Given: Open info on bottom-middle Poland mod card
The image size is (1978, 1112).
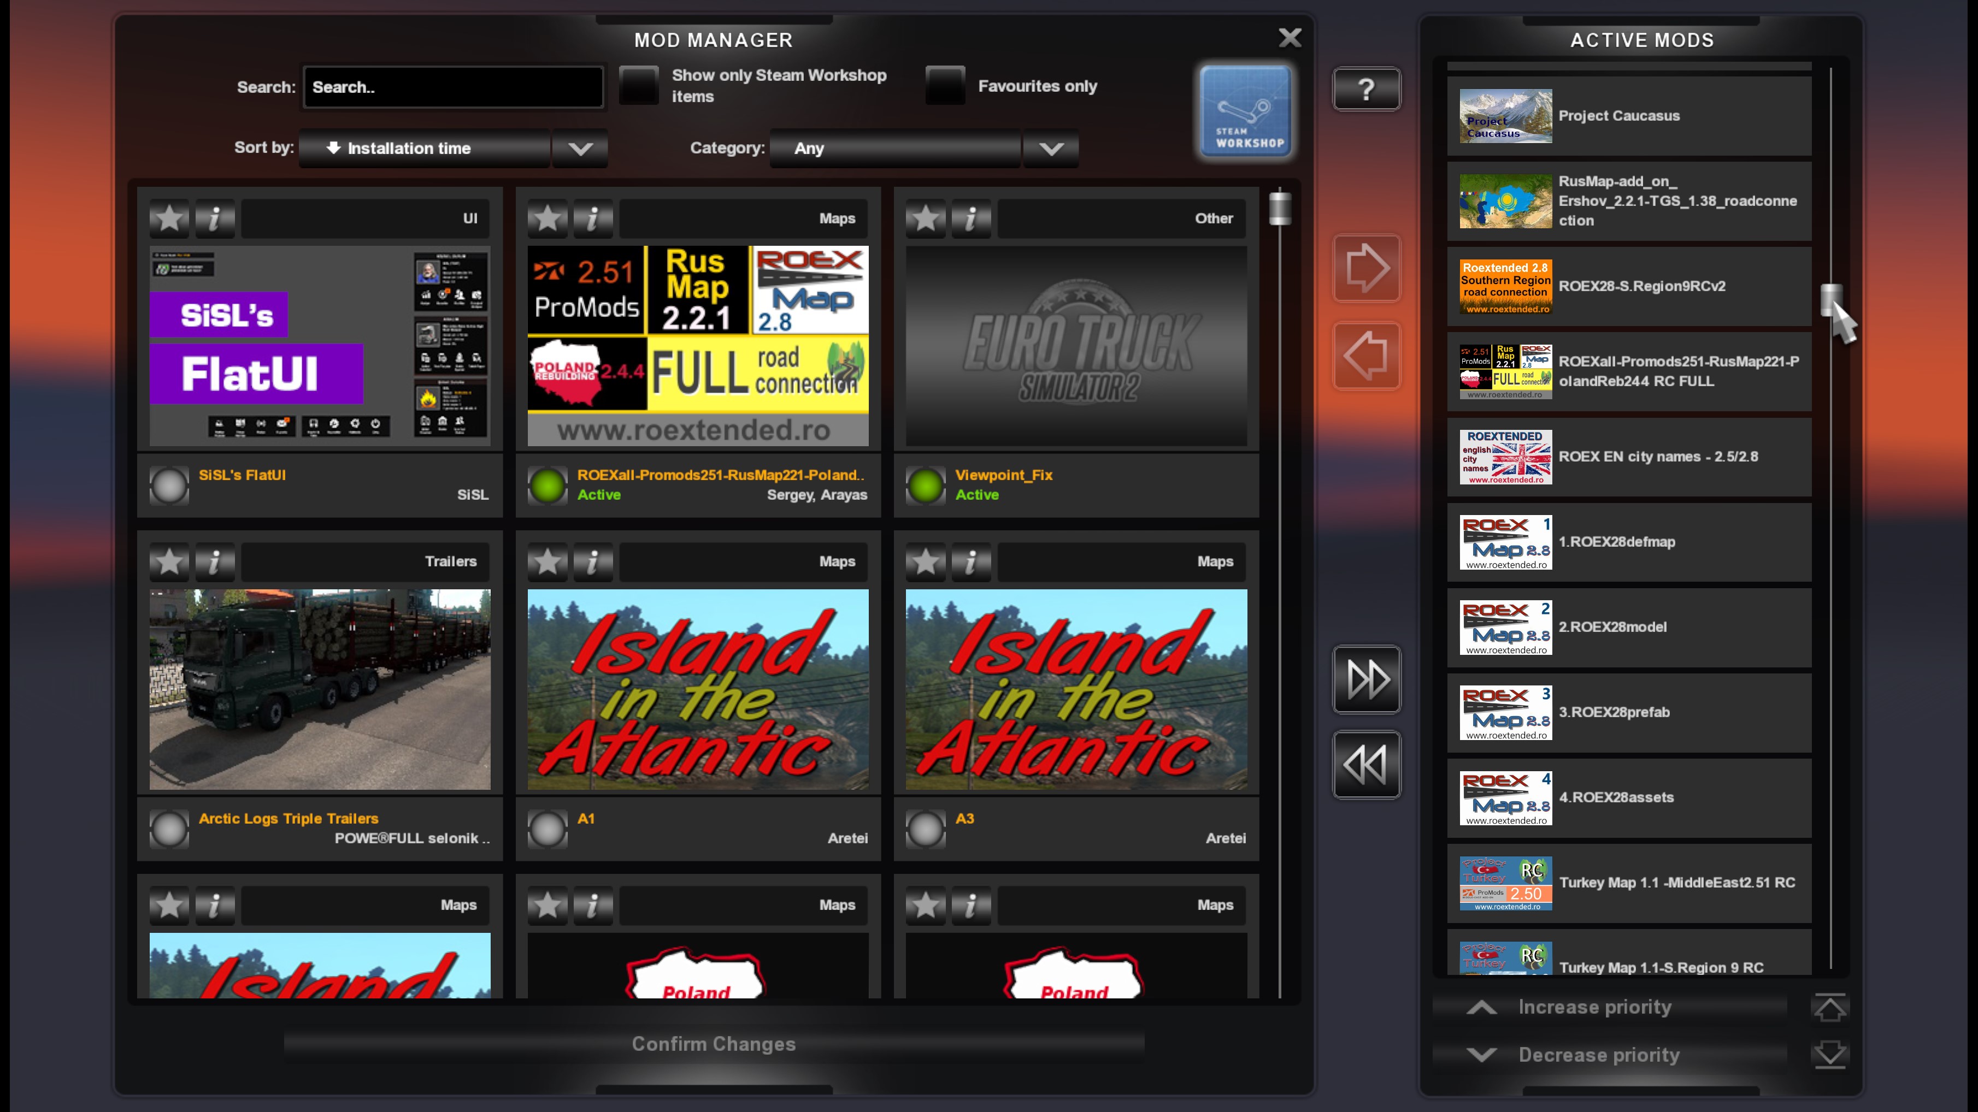Looking at the screenshot, I should (x=593, y=906).
